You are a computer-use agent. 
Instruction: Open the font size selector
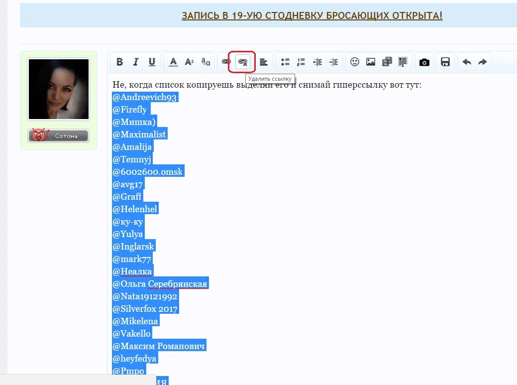tap(189, 61)
